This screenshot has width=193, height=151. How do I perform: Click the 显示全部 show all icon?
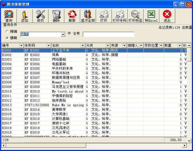[x=88, y=16]
